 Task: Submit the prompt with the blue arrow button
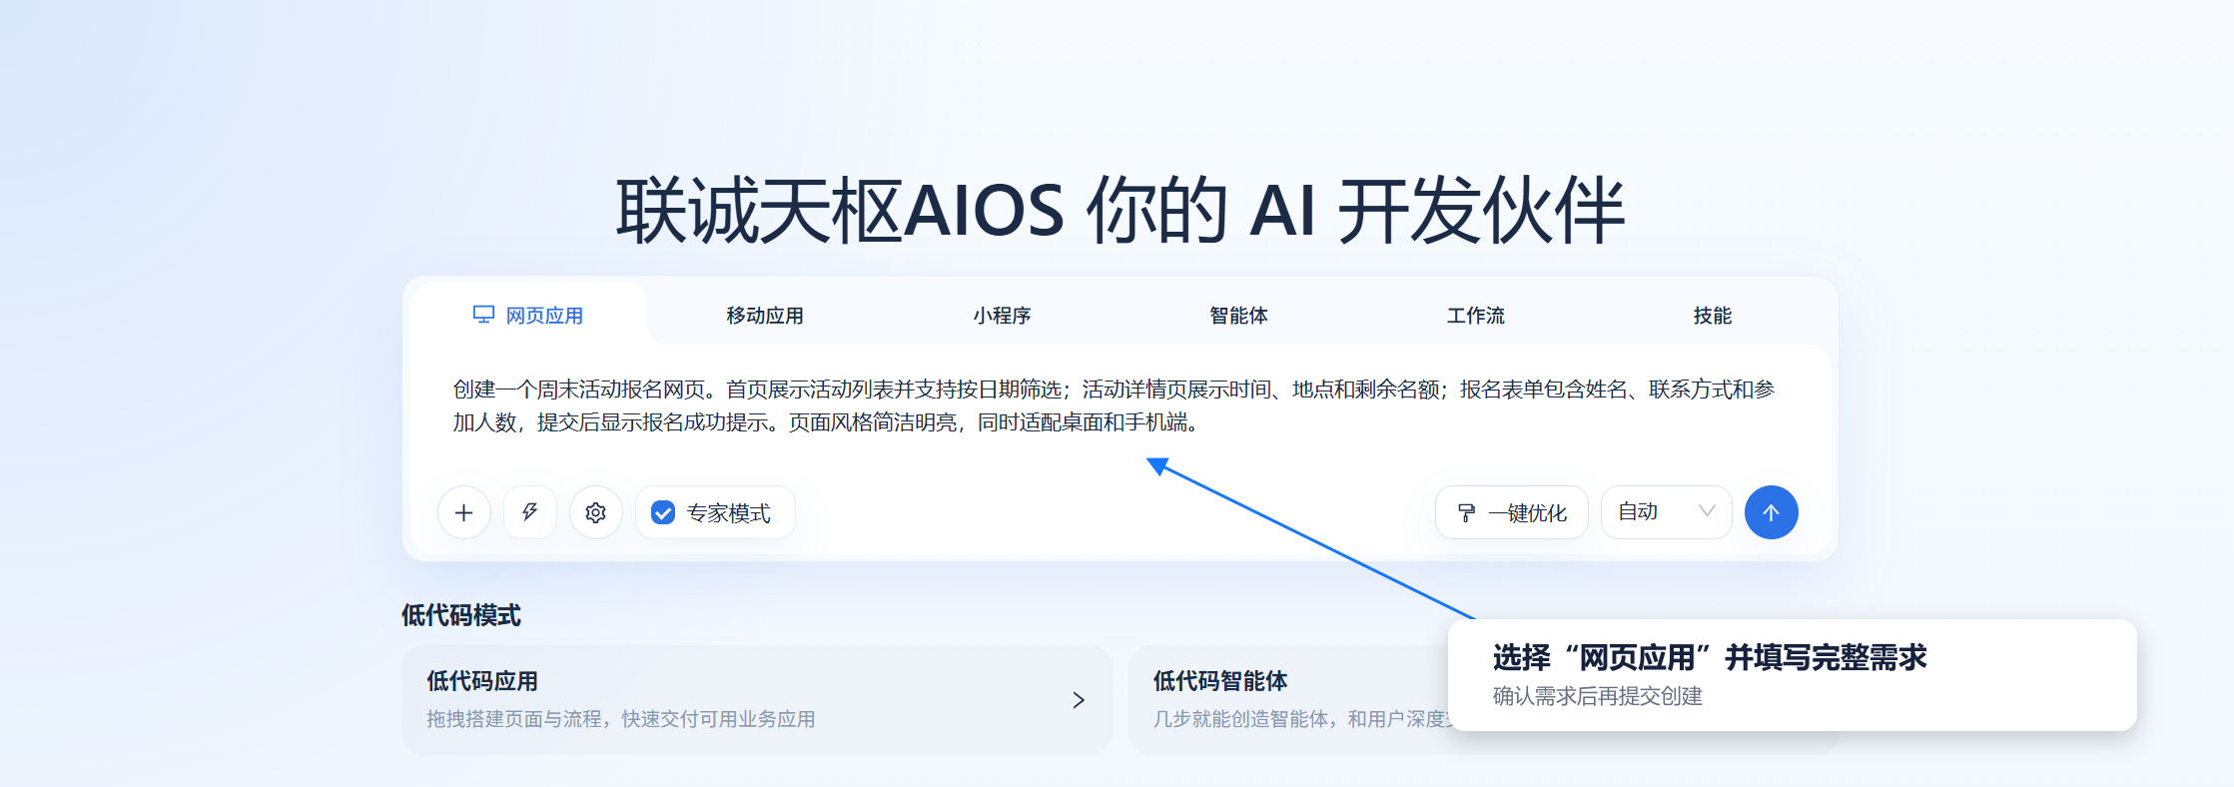(1771, 512)
